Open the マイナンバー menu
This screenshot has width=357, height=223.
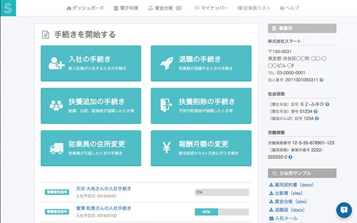coord(211,8)
